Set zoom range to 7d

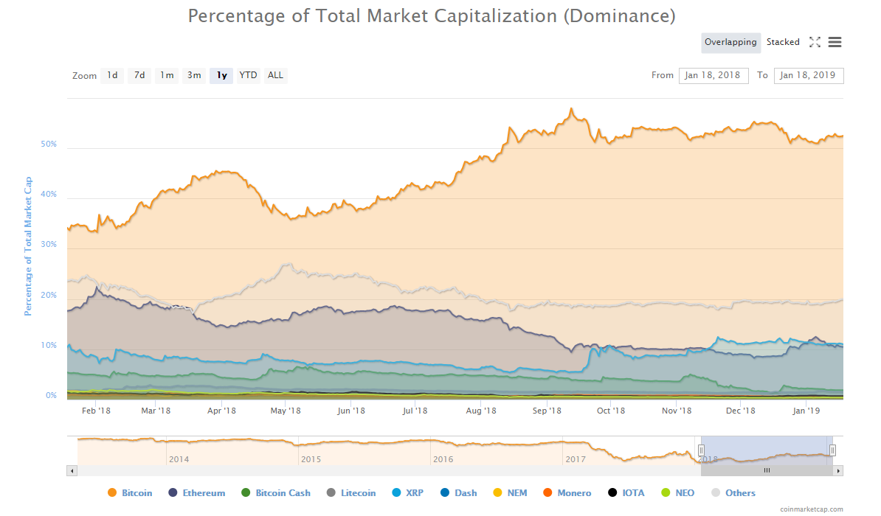pos(139,75)
